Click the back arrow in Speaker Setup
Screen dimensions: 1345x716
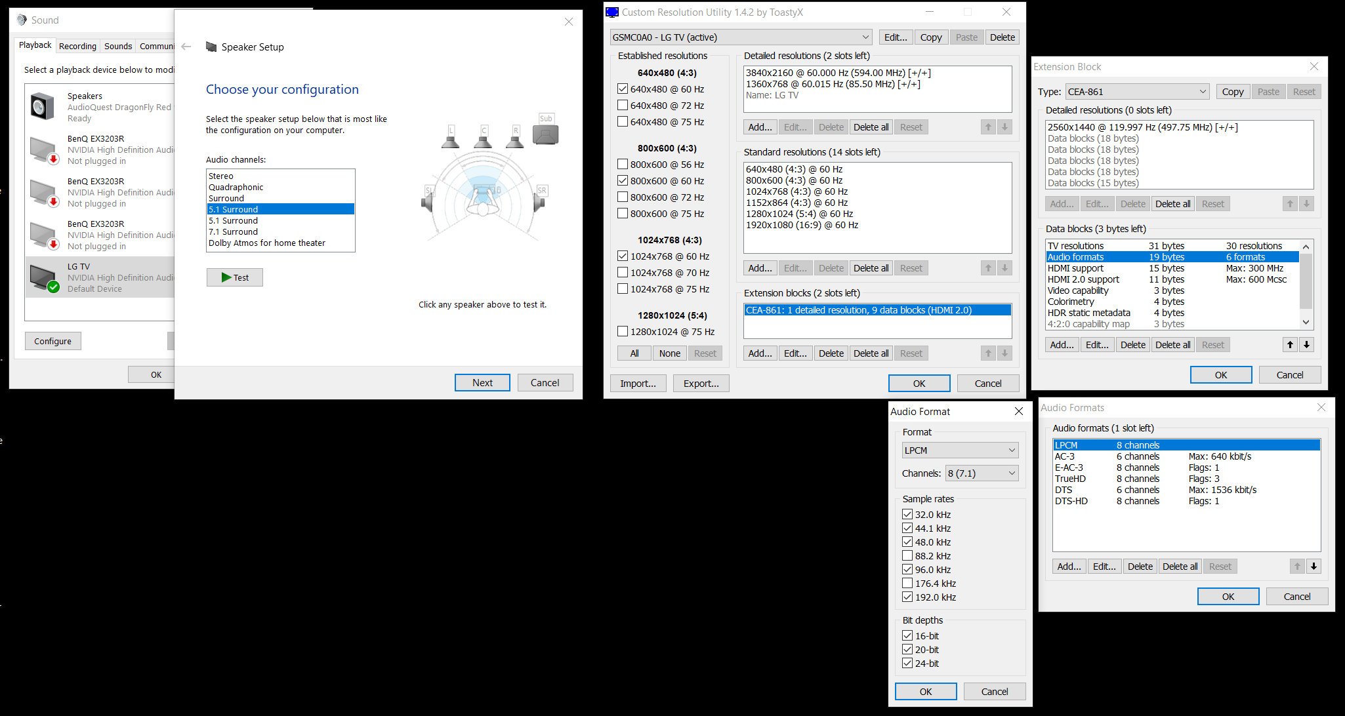pyautogui.click(x=186, y=47)
